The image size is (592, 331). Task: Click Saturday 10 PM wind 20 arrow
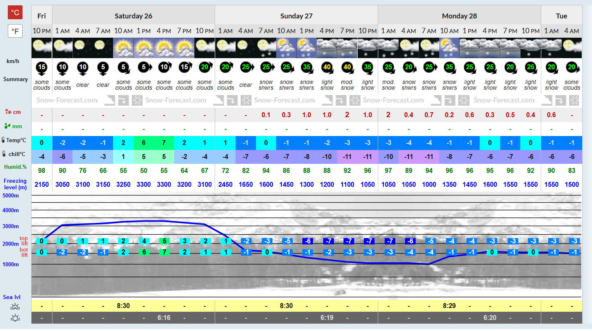205,68
